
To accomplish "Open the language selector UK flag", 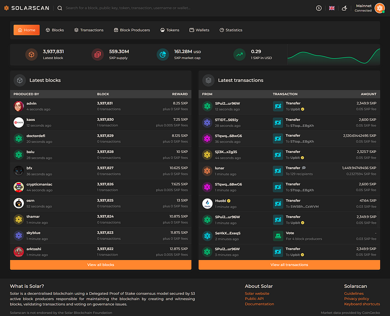I will [x=331, y=8].
